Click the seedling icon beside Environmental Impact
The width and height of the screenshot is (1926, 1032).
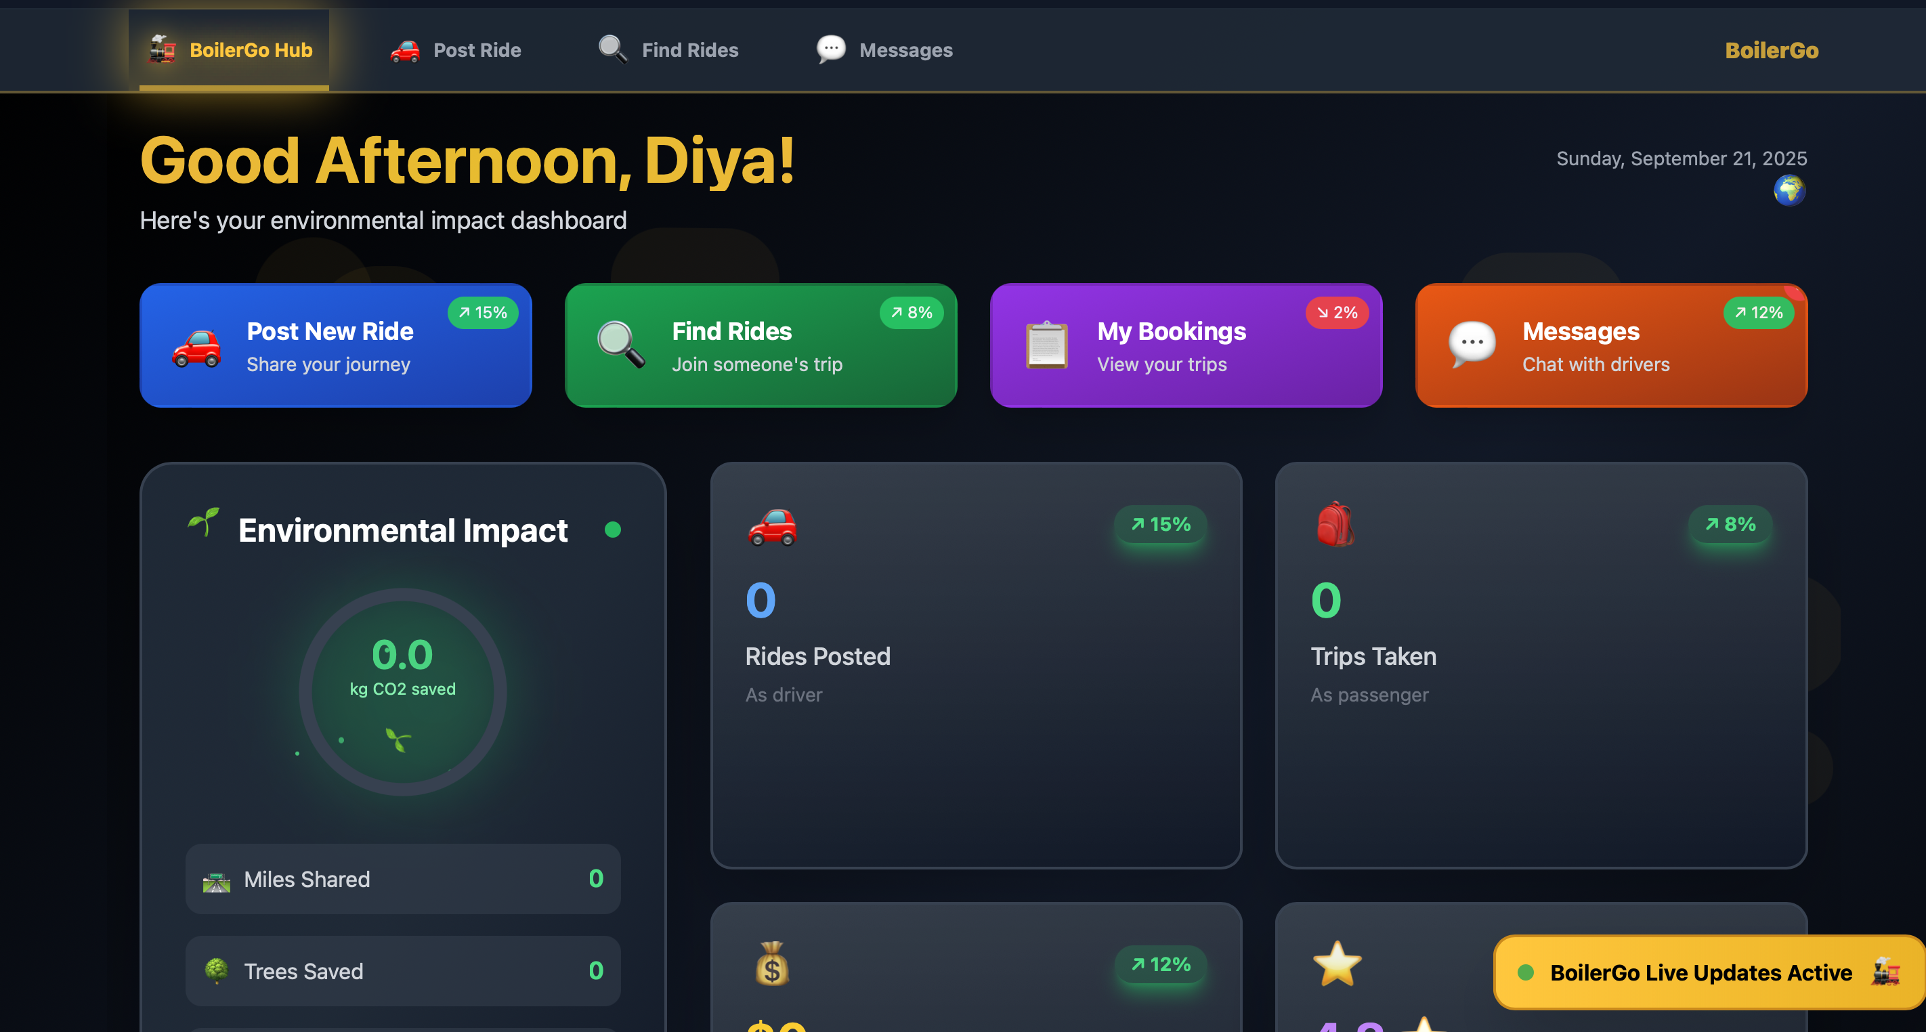tap(203, 523)
